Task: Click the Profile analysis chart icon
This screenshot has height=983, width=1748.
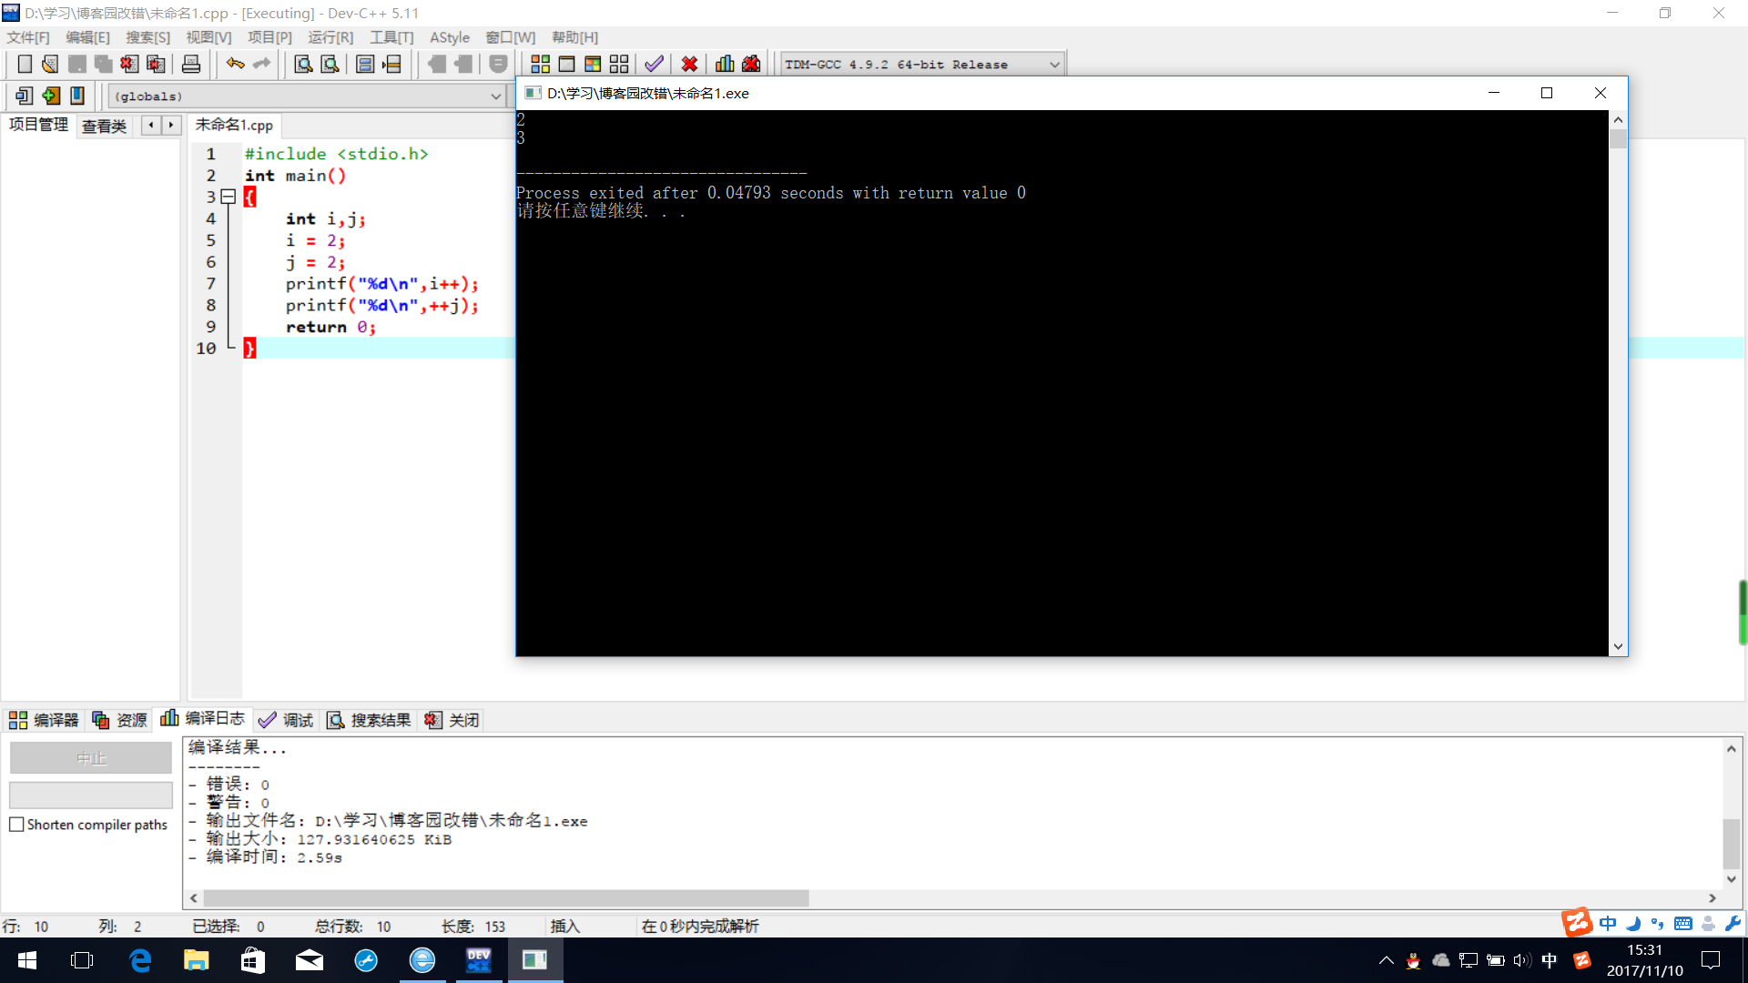Action: [725, 64]
